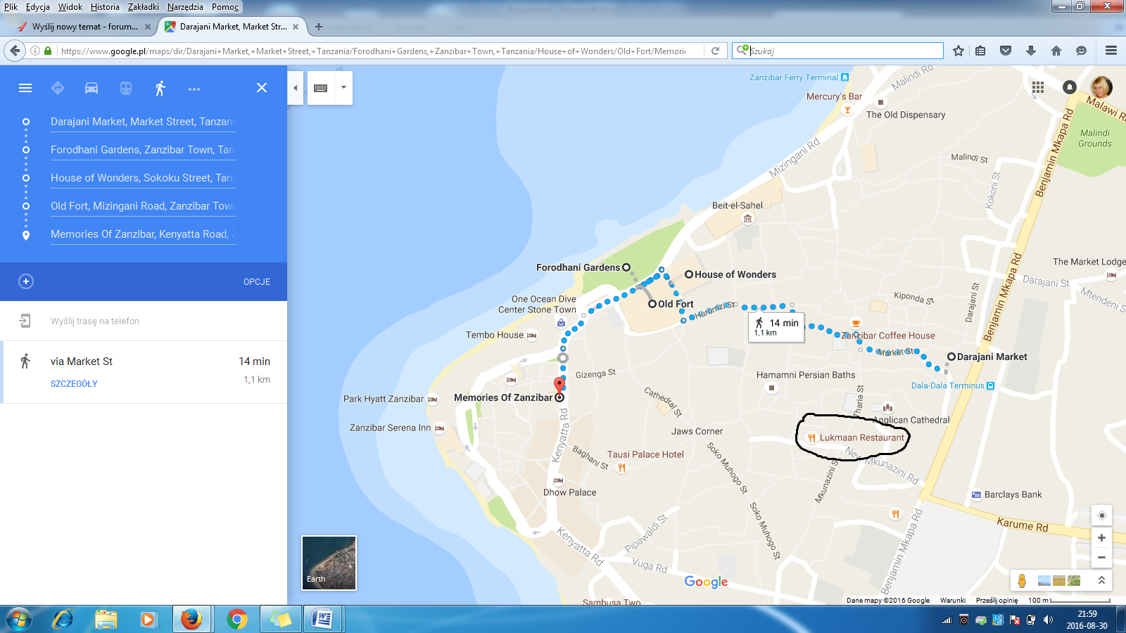The height and width of the screenshot is (633, 1126).
Task: Open input tools keyboard button
Action: (320, 88)
